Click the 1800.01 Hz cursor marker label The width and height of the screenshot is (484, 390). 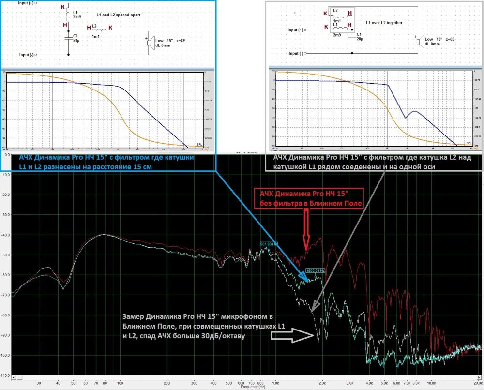(x=315, y=270)
